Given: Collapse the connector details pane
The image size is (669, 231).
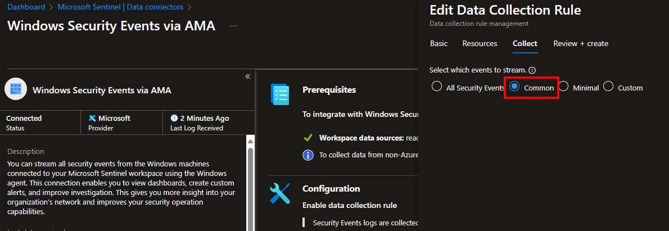Looking at the screenshot, I should pyautogui.click(x=247, y=76).
